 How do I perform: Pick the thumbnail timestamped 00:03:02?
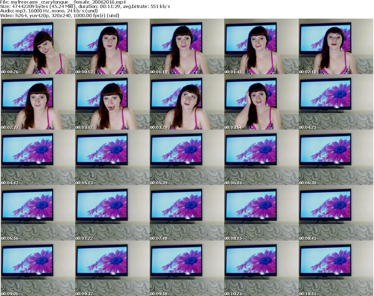(112, 102)
